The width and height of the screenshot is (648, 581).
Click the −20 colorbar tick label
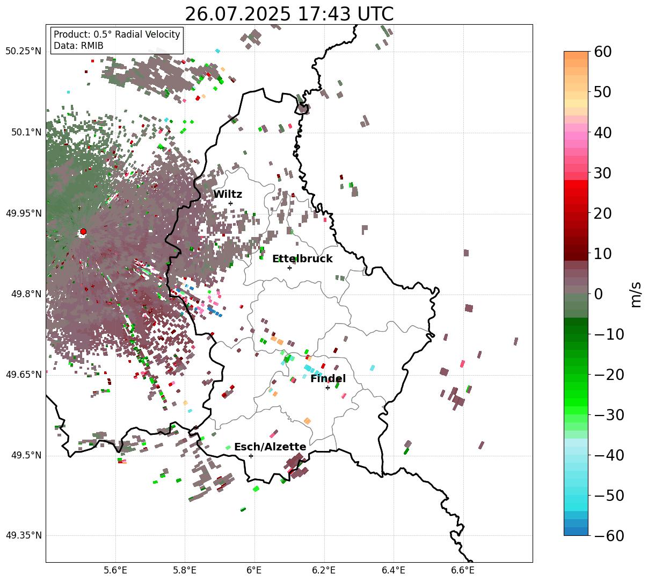609,375
